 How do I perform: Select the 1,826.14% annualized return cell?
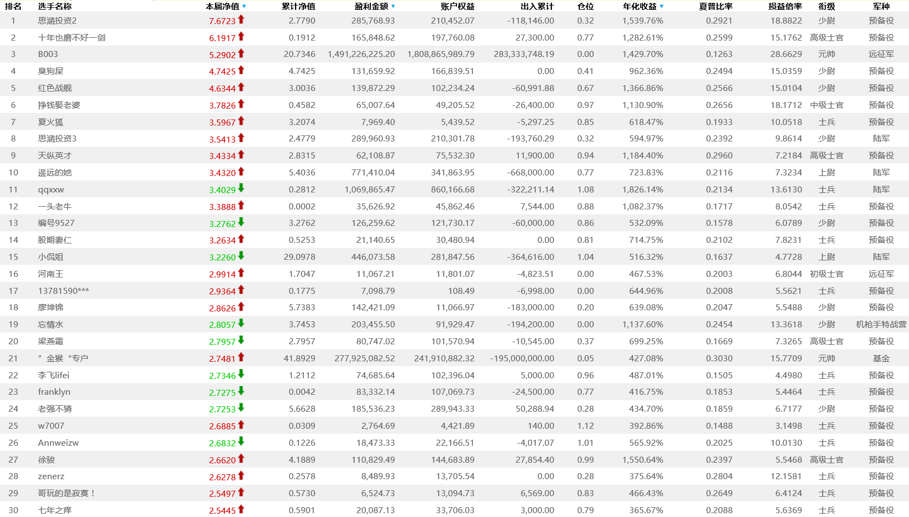643,190
